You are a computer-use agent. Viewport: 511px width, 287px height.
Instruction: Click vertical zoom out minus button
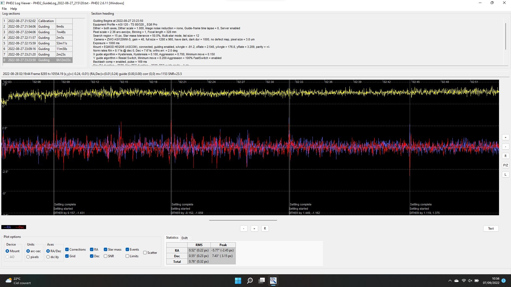505,147
